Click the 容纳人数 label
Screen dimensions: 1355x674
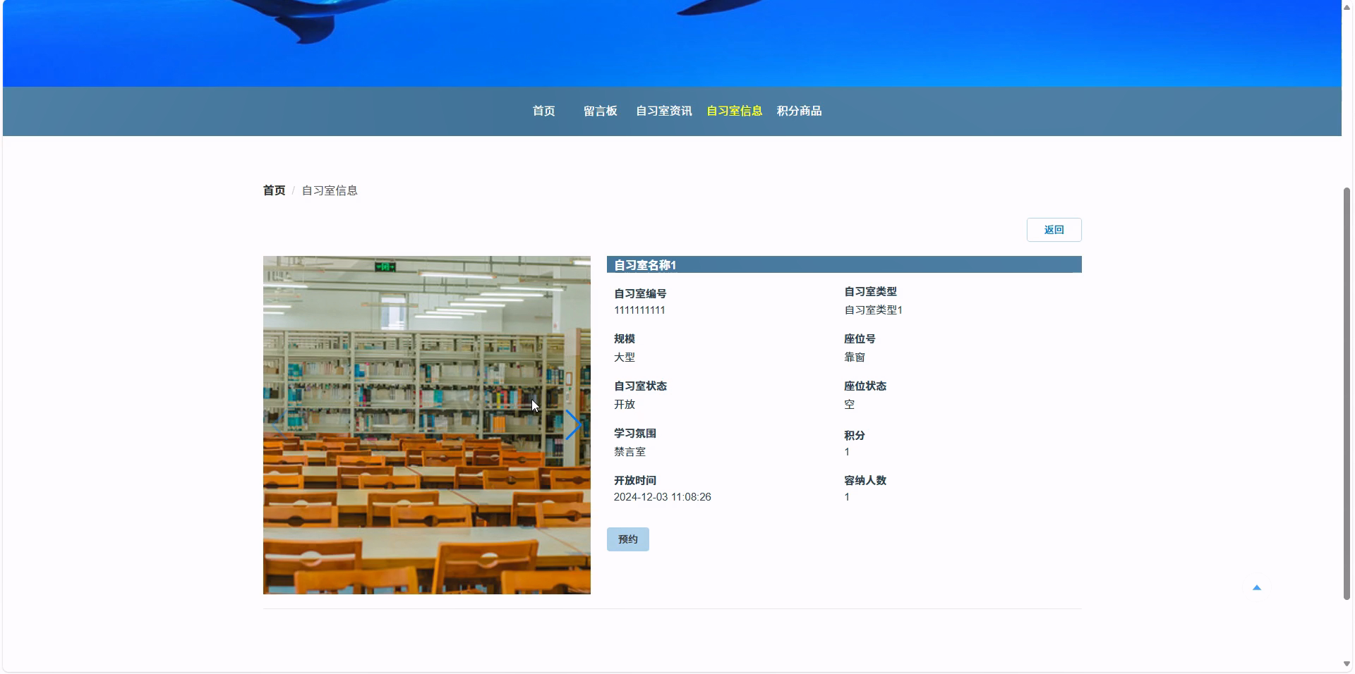(x=865, y=480)
